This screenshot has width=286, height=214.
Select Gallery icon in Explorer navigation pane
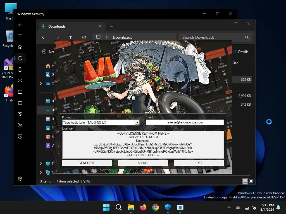point(48,74)
